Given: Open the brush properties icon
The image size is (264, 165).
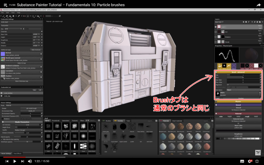Looking at the screenshot, I should click(219, 66).
